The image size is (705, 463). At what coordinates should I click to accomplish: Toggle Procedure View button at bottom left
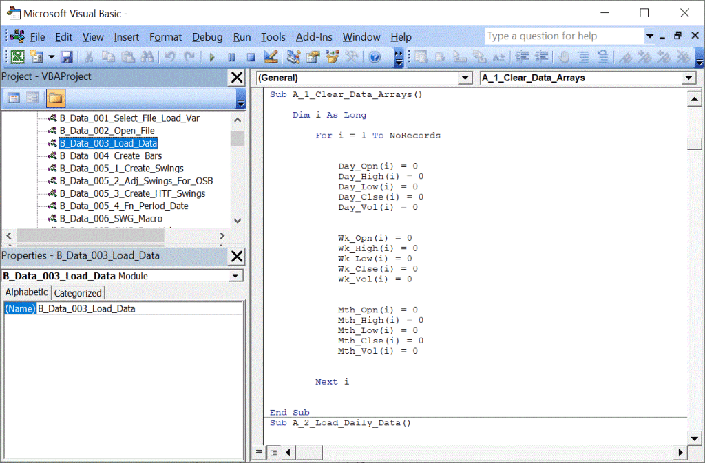pos(259,452)
